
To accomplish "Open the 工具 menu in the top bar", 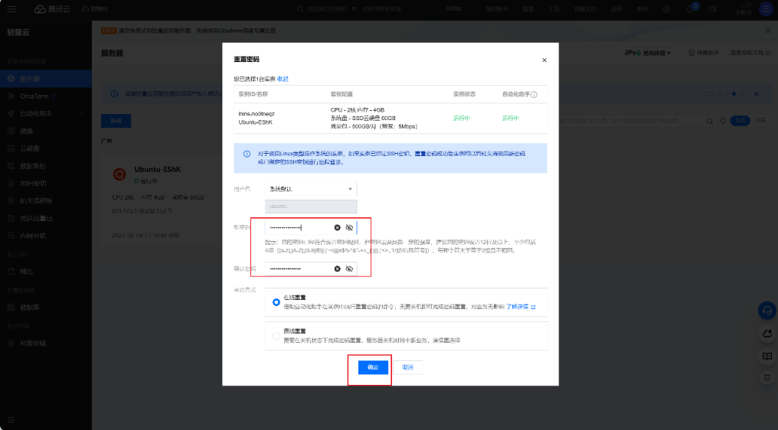I will [x=554, y=9].
